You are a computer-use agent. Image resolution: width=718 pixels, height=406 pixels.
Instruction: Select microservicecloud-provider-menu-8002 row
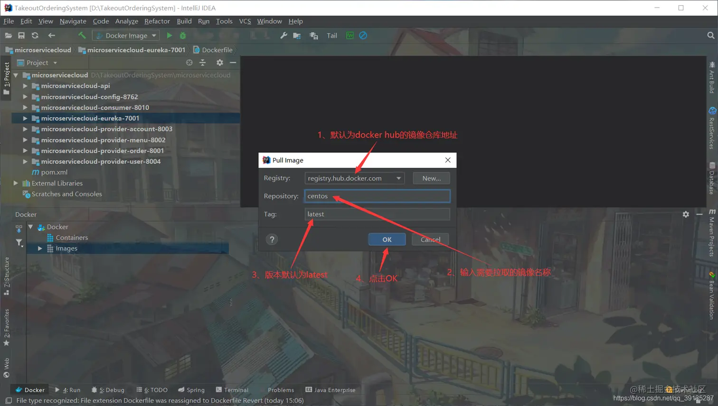coord(125,140)
